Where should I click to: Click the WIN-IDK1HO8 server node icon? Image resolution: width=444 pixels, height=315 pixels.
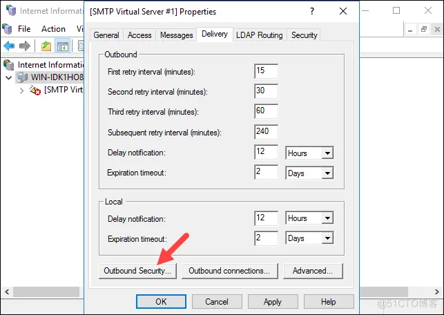pos(23,77)
